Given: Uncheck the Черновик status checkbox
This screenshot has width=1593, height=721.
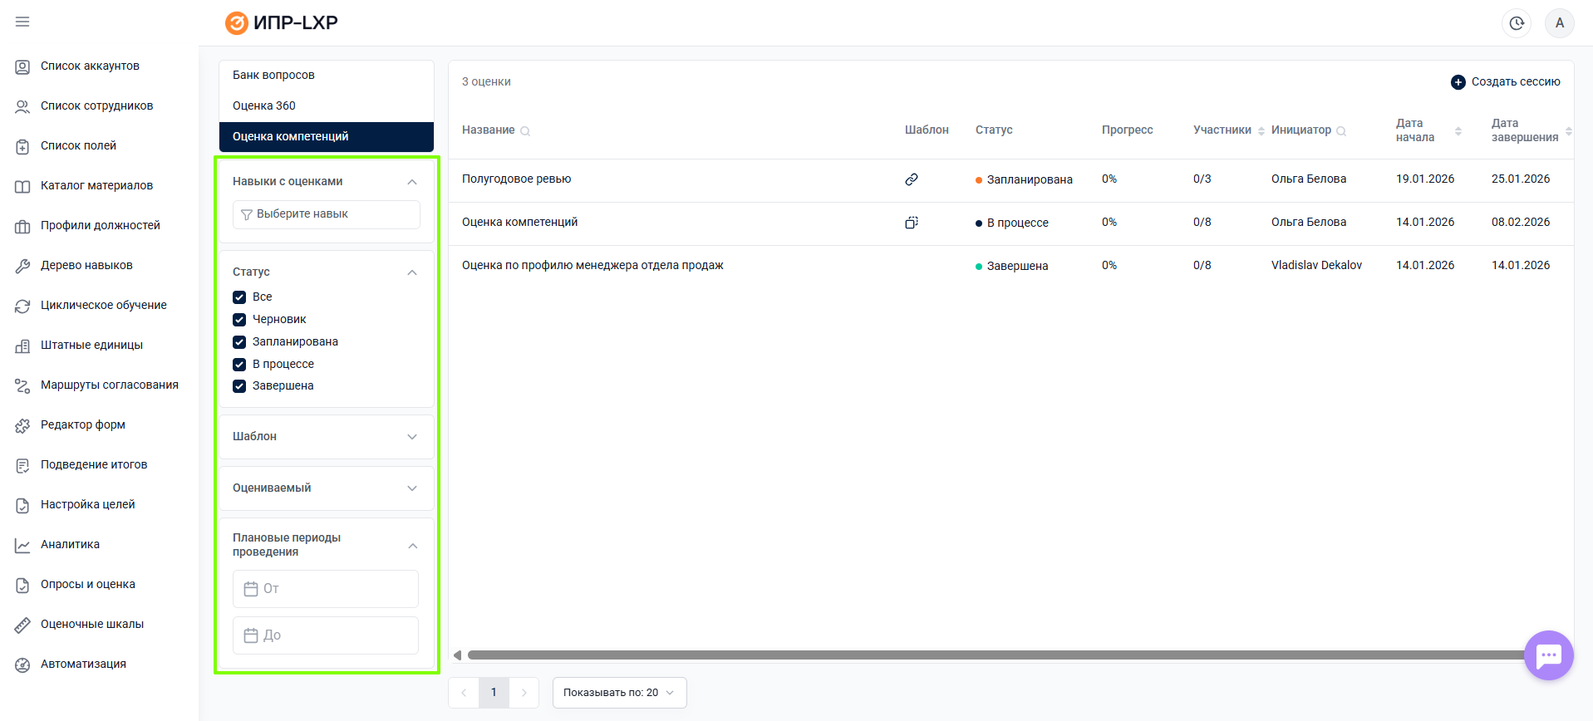Looking at the screenshot, I should [239, 320].
